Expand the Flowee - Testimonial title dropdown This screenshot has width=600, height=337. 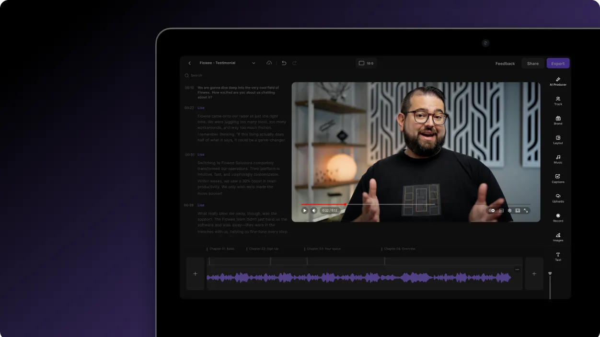point(254,63)
